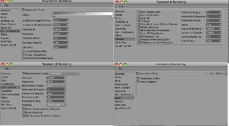229x126 pixels.
Task: Select Opzioni in the Effetti window sidebar
Action: (119, 101)
